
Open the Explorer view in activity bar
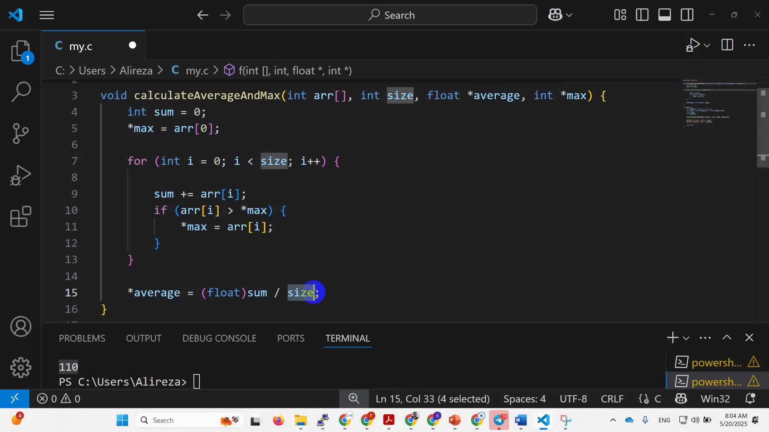point(21,51)
